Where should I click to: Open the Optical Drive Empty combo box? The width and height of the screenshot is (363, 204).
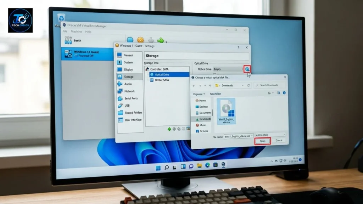pos(228,69)
